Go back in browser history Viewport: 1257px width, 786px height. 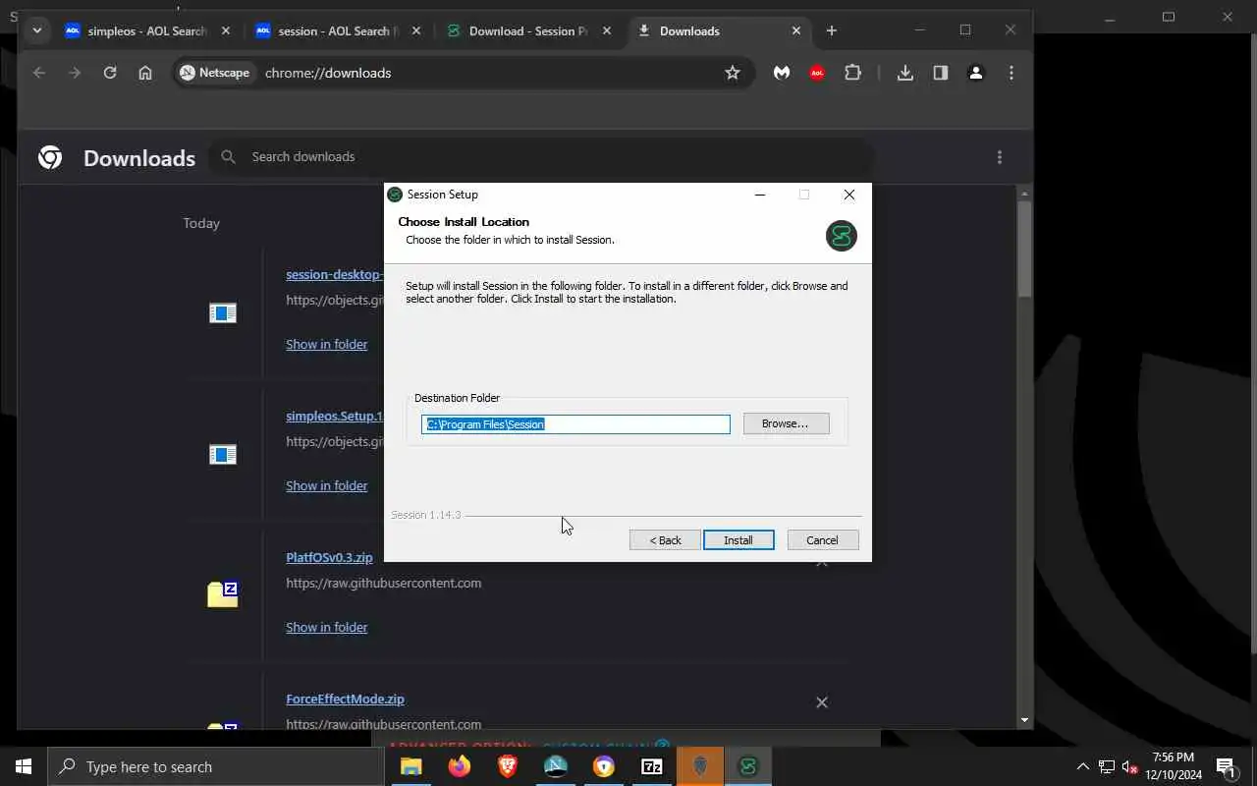click(x=39, y=73)
